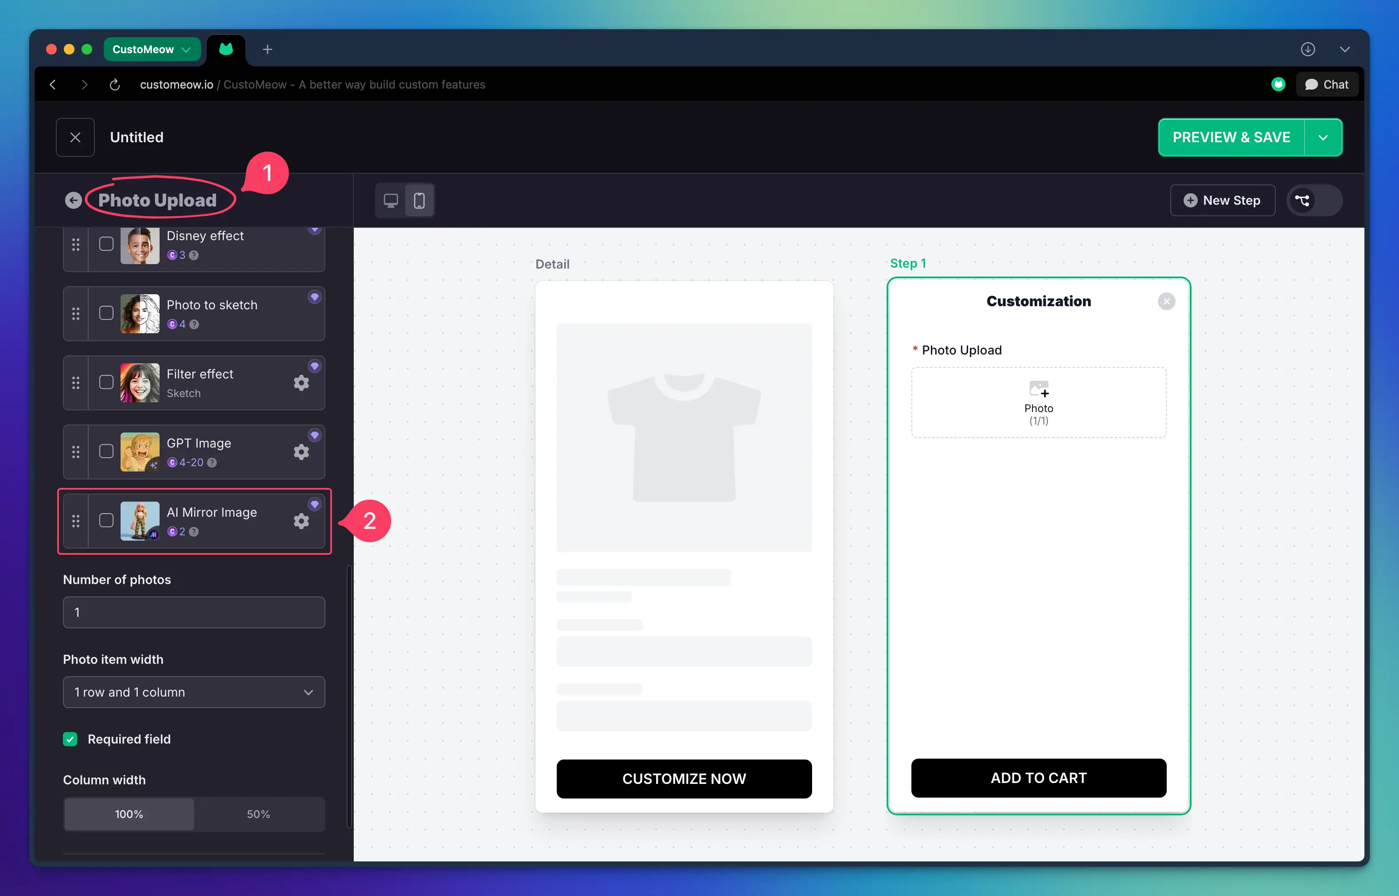1399x896 pixels.
Task: Uncheck the Required field checkbox
Action: click(70, 740)
